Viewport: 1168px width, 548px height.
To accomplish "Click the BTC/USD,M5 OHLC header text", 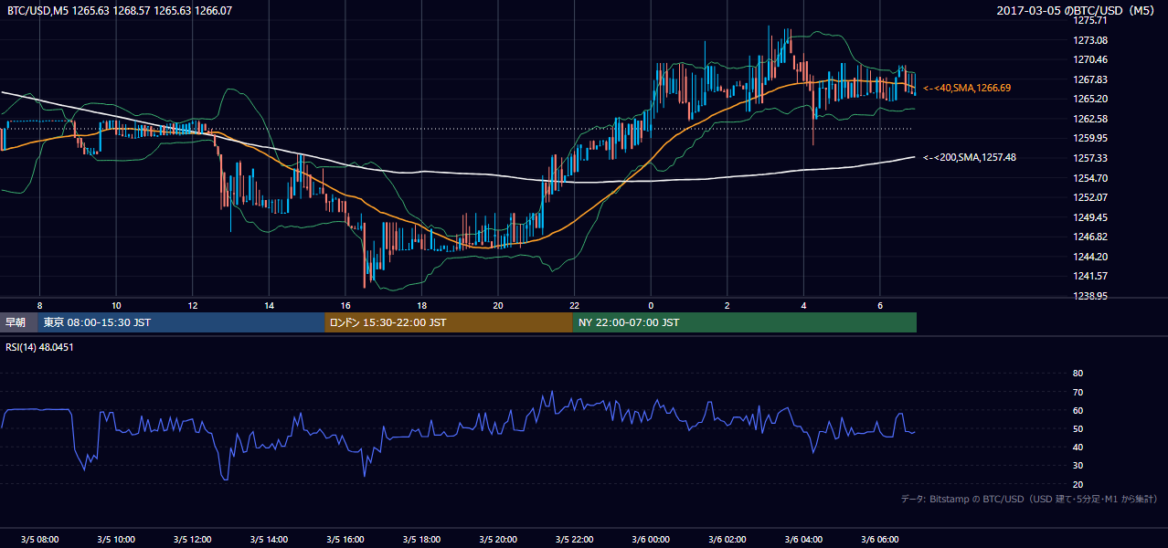I will tap(119, 11).
